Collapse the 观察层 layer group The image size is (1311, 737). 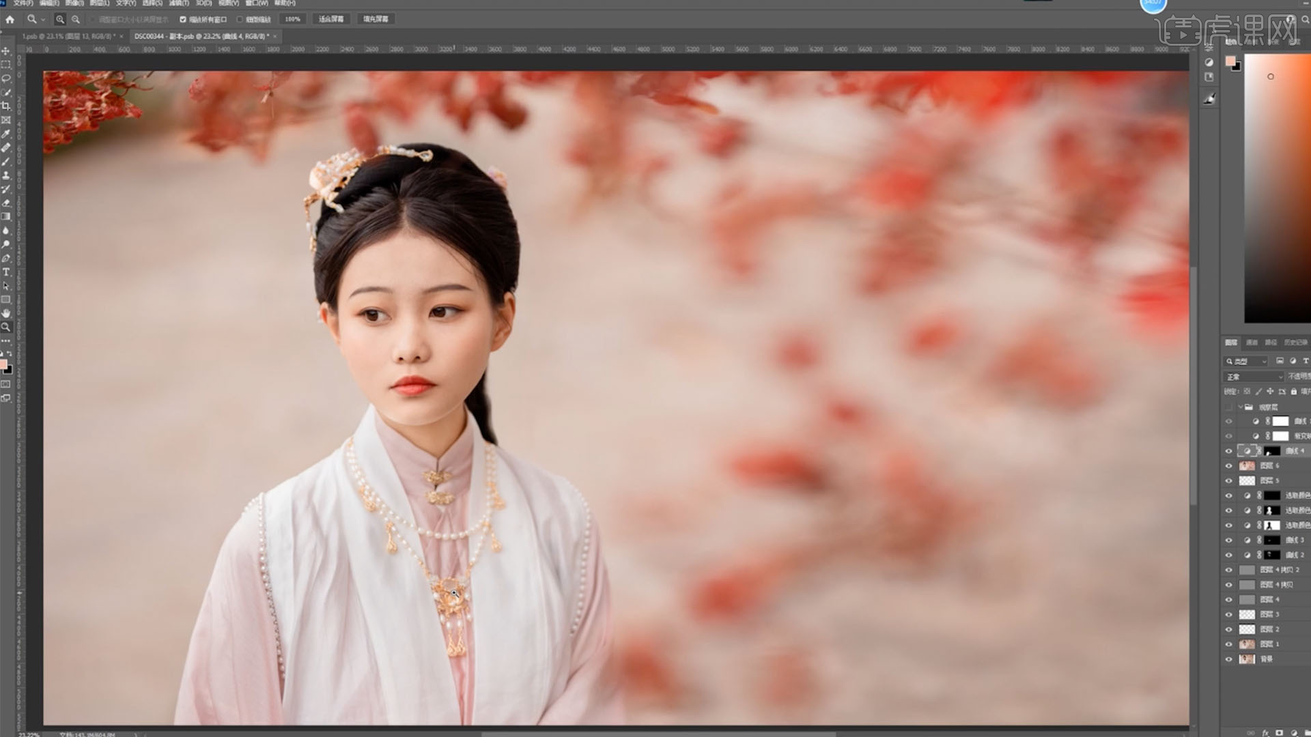click(x=1241, y=407)
